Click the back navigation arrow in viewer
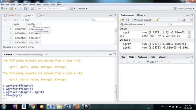The image size is (196, 110). coord(5,20)
